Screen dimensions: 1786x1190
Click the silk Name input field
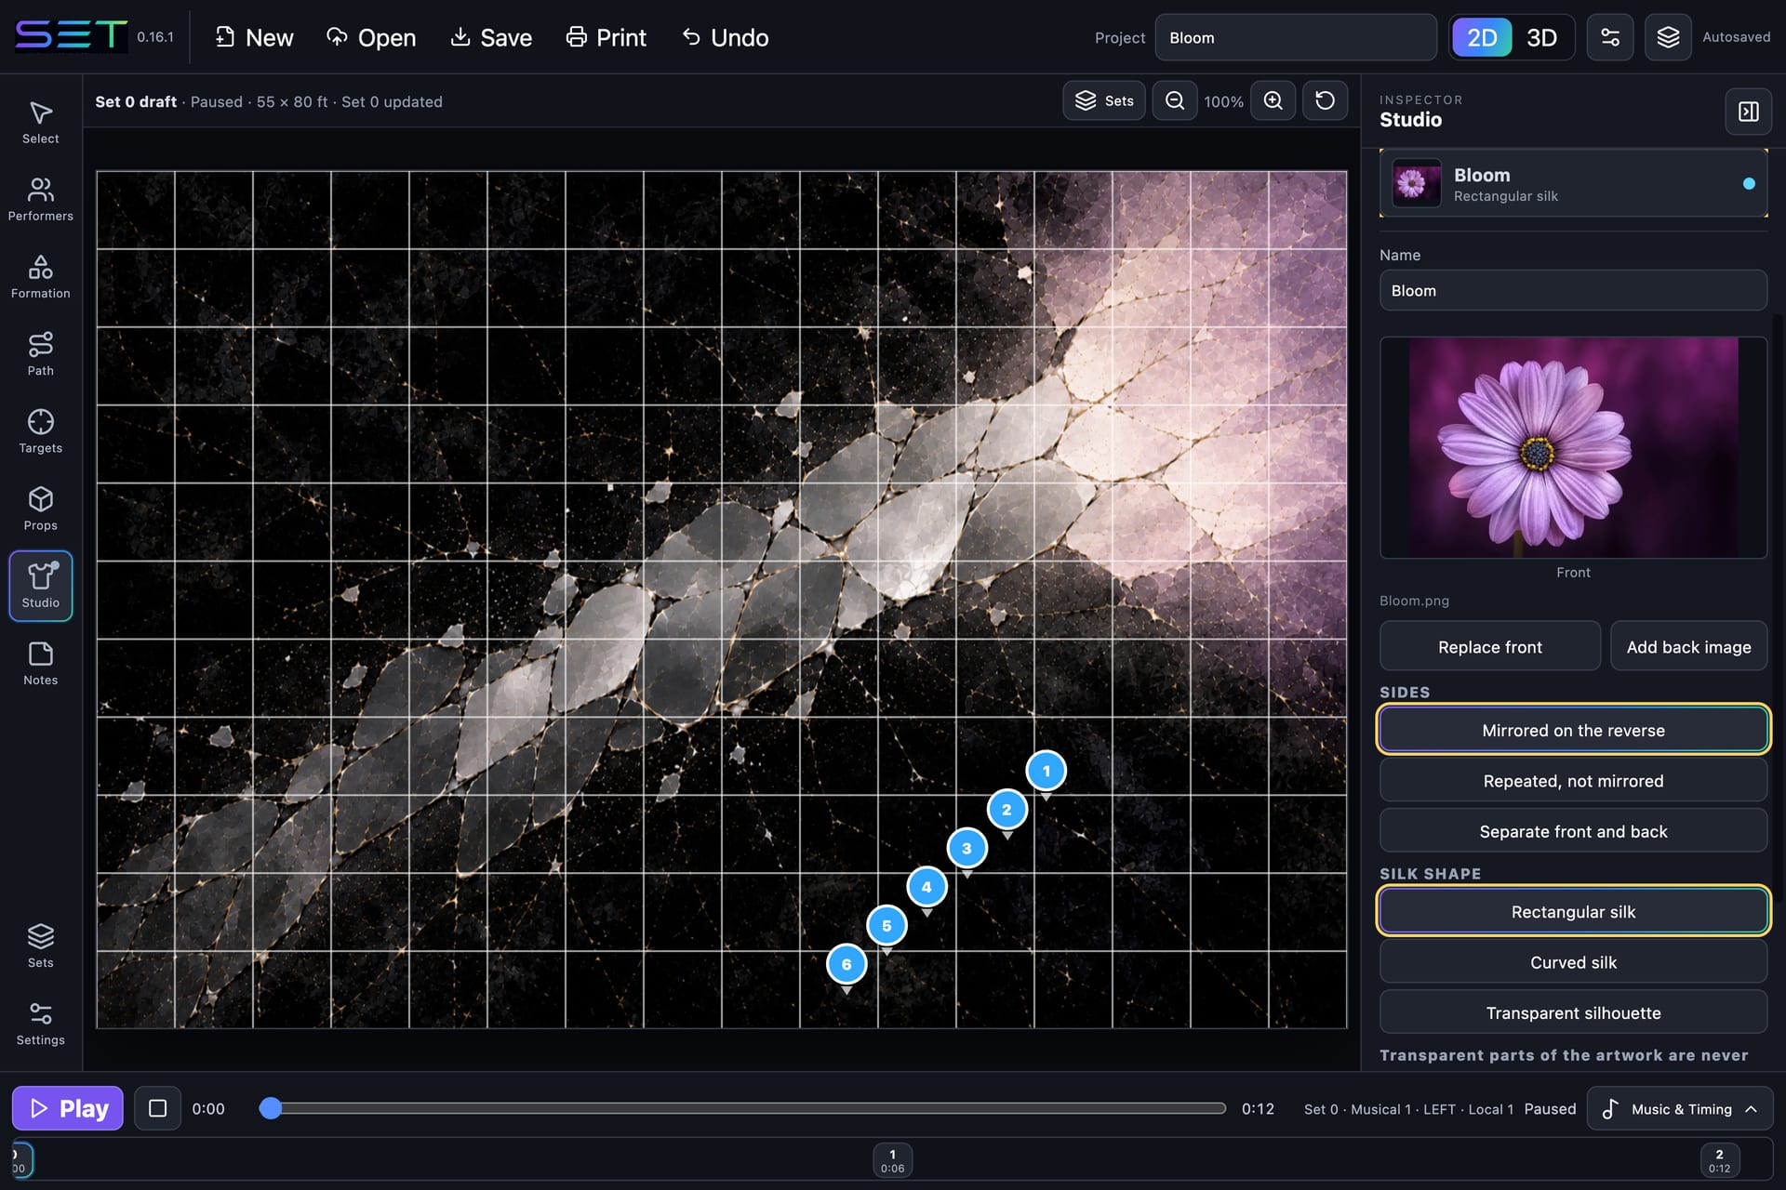1573,290
